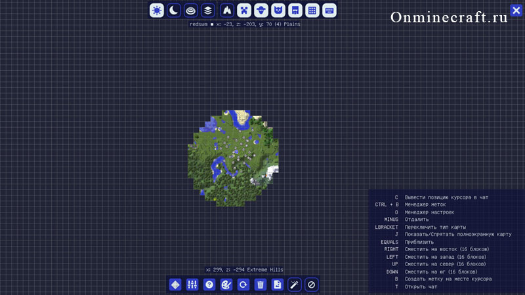
Task: Click the circular terrain map in the center
Action: 233,158
